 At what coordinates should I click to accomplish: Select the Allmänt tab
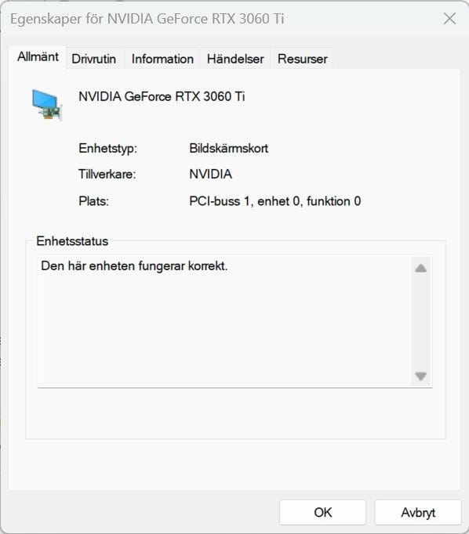click(38, 57)
